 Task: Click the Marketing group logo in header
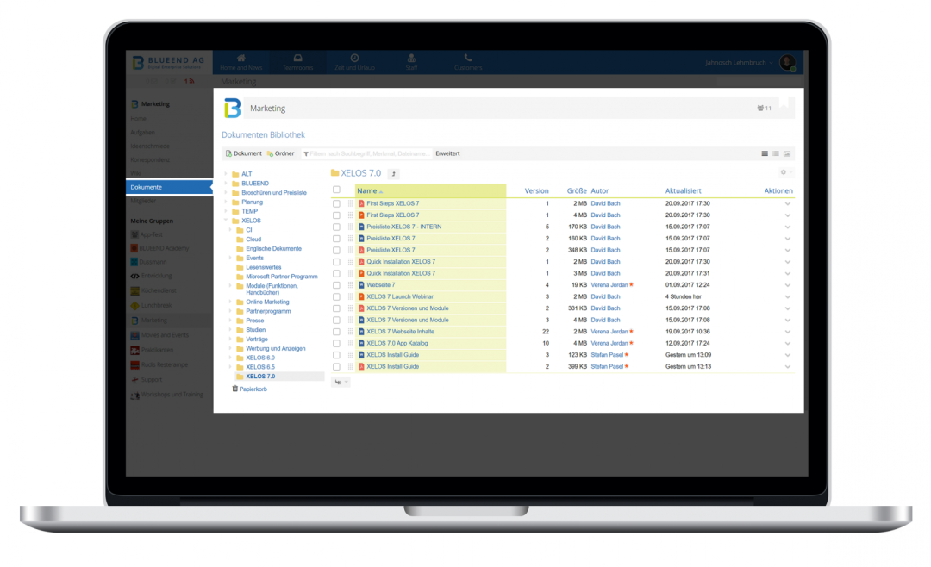click(x=232, y=108)
